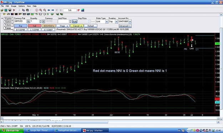
Task: Open the OCO/OSO dropdown button
Action: coord(49,26)
